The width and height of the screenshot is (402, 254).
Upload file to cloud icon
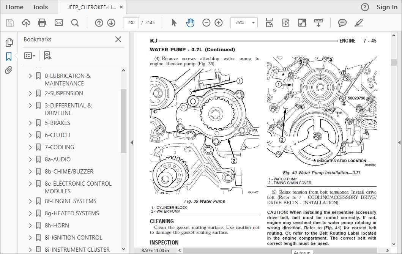(26, 23)
